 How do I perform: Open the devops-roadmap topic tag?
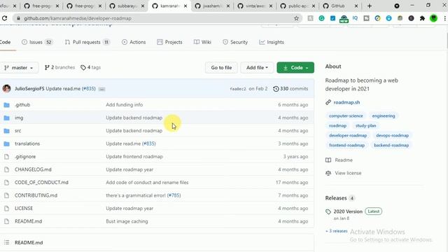[x=392, y=135]
